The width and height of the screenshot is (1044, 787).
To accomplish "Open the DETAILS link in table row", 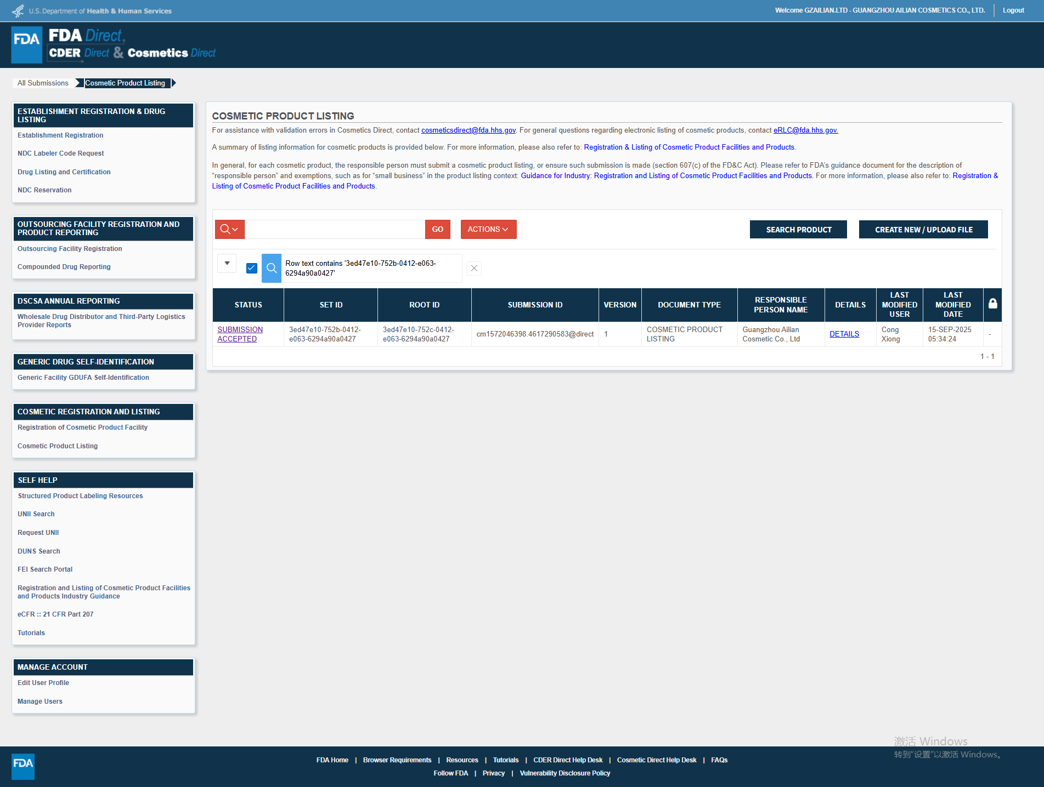I will 844,334.
